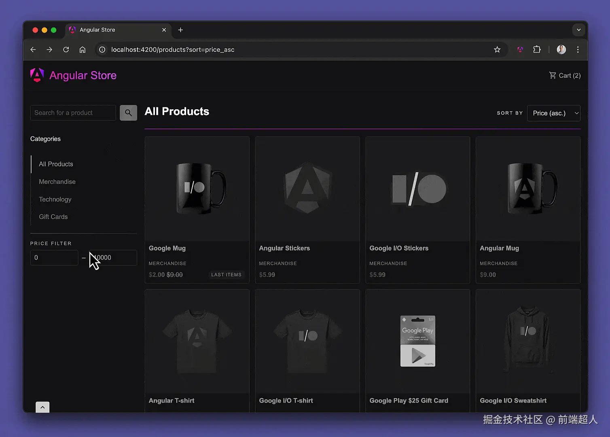Click the Google I/O Sweatshirt product image

pos(528,341)
